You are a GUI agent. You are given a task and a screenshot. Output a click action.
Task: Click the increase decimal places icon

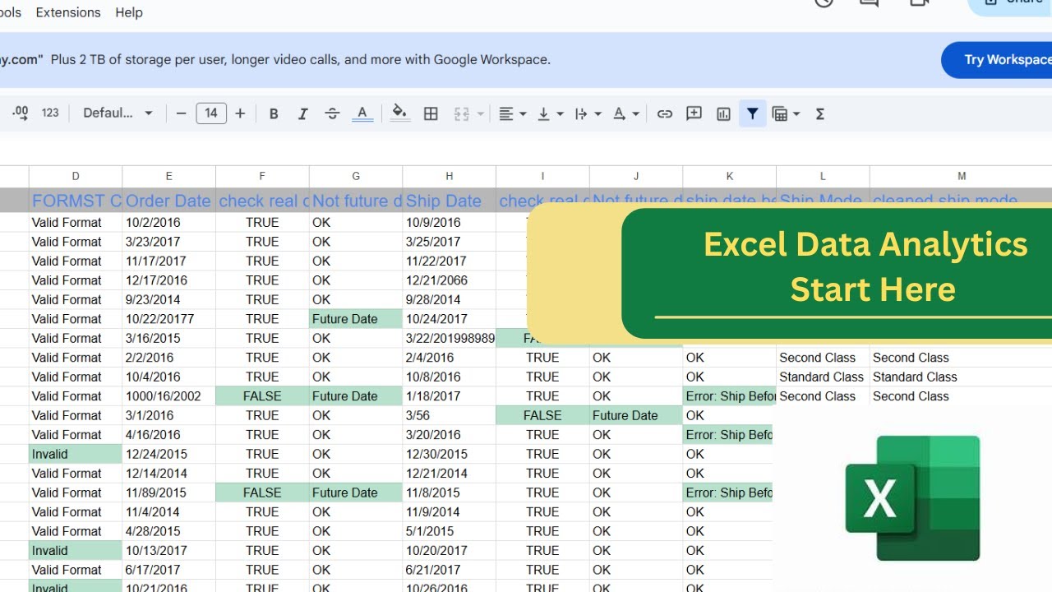[21, 113]
